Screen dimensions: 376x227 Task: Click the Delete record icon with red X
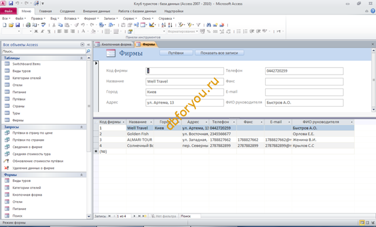click(222, 25)
